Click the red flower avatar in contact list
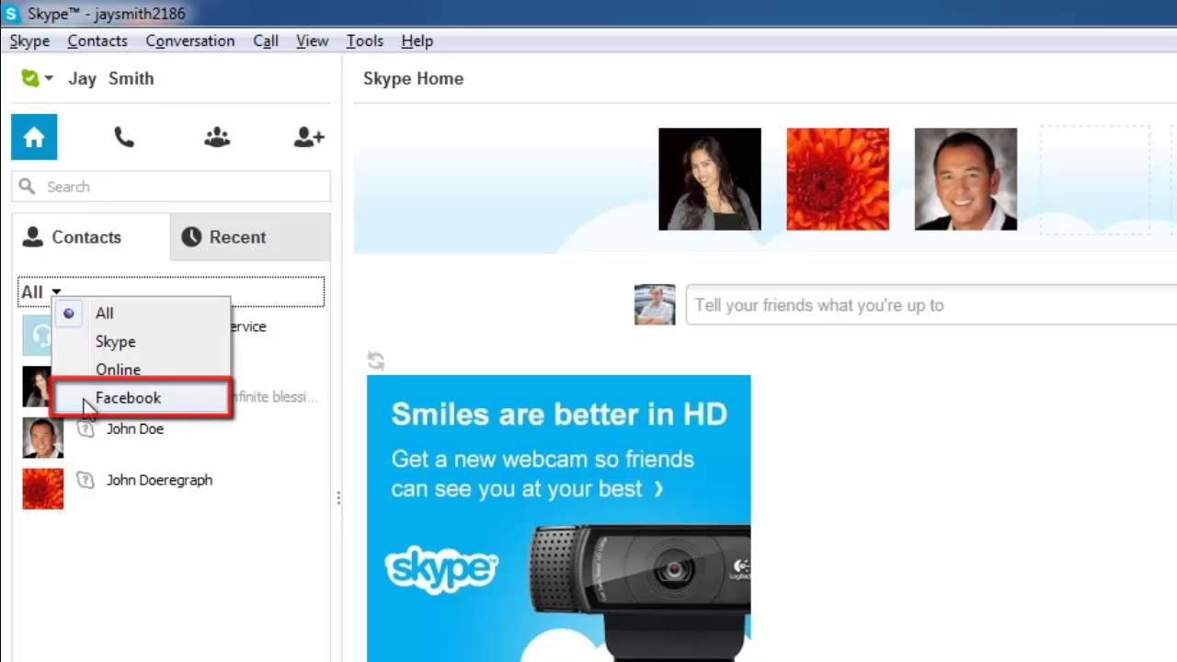The image size is (1177, 662). [43, 489]
